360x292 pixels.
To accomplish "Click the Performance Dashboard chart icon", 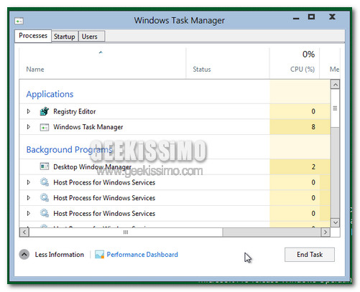I will (99, 255).
